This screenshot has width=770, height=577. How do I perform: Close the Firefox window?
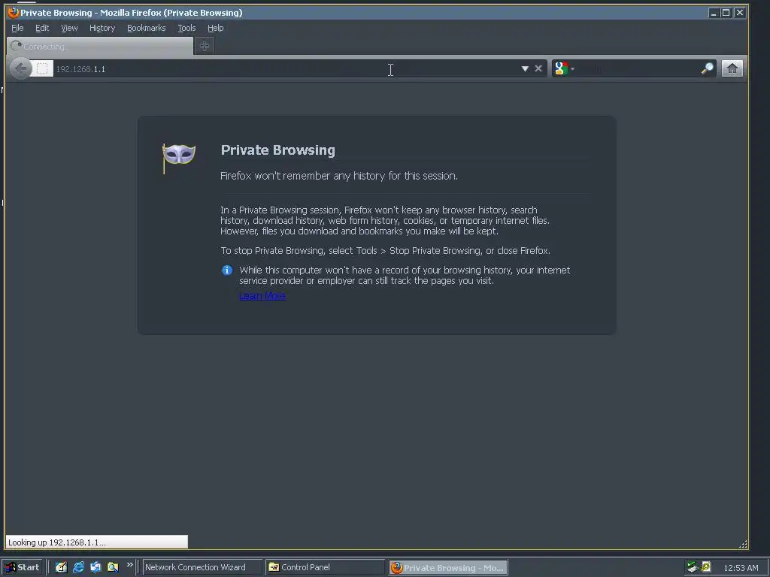coord(740,13)
